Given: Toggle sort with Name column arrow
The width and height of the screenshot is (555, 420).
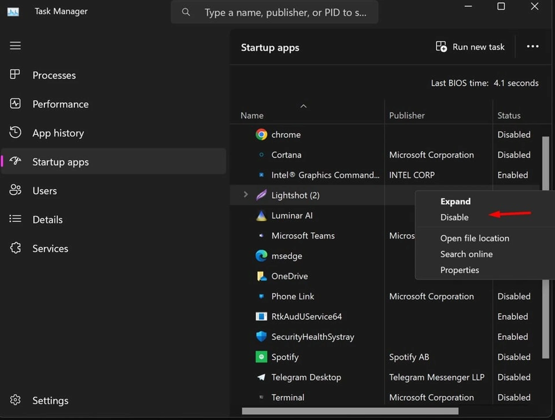Looking at the screenshot, I should [x=303, y=106].
